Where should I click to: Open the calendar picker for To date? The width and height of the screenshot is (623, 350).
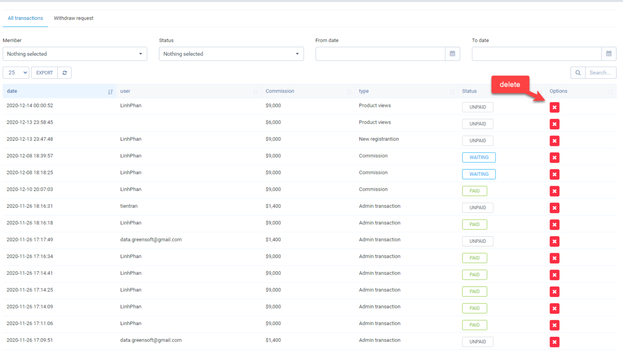(x=609, y=53)
